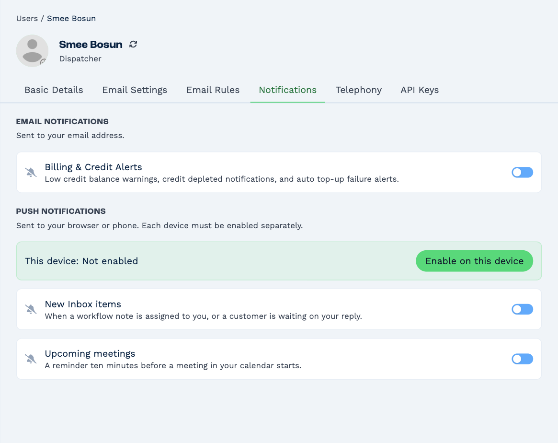The image size is (558, 443).
Task: Click the New Inbox items title
Action: tap(83, 304)
